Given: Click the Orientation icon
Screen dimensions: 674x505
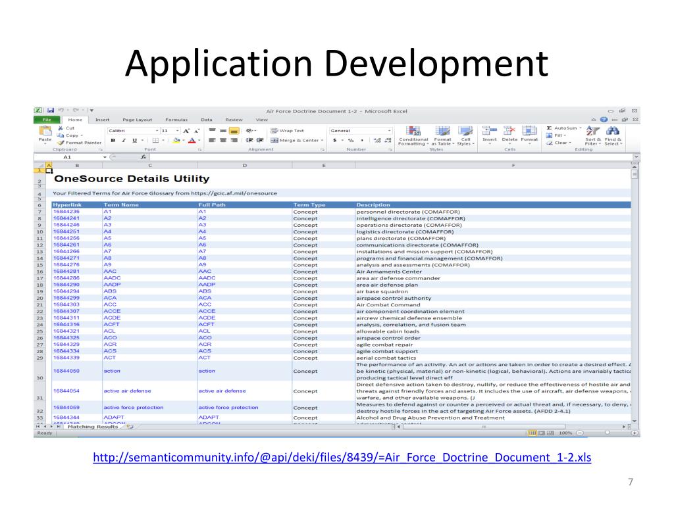Looking at the screenshot, I should 249,131.
